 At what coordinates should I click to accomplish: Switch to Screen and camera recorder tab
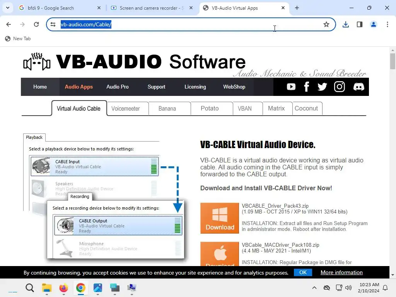point(152,8)
